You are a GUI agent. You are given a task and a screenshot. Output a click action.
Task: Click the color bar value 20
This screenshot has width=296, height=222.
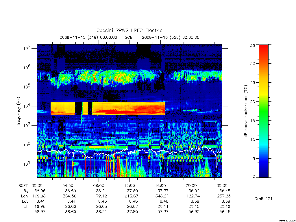253,101
